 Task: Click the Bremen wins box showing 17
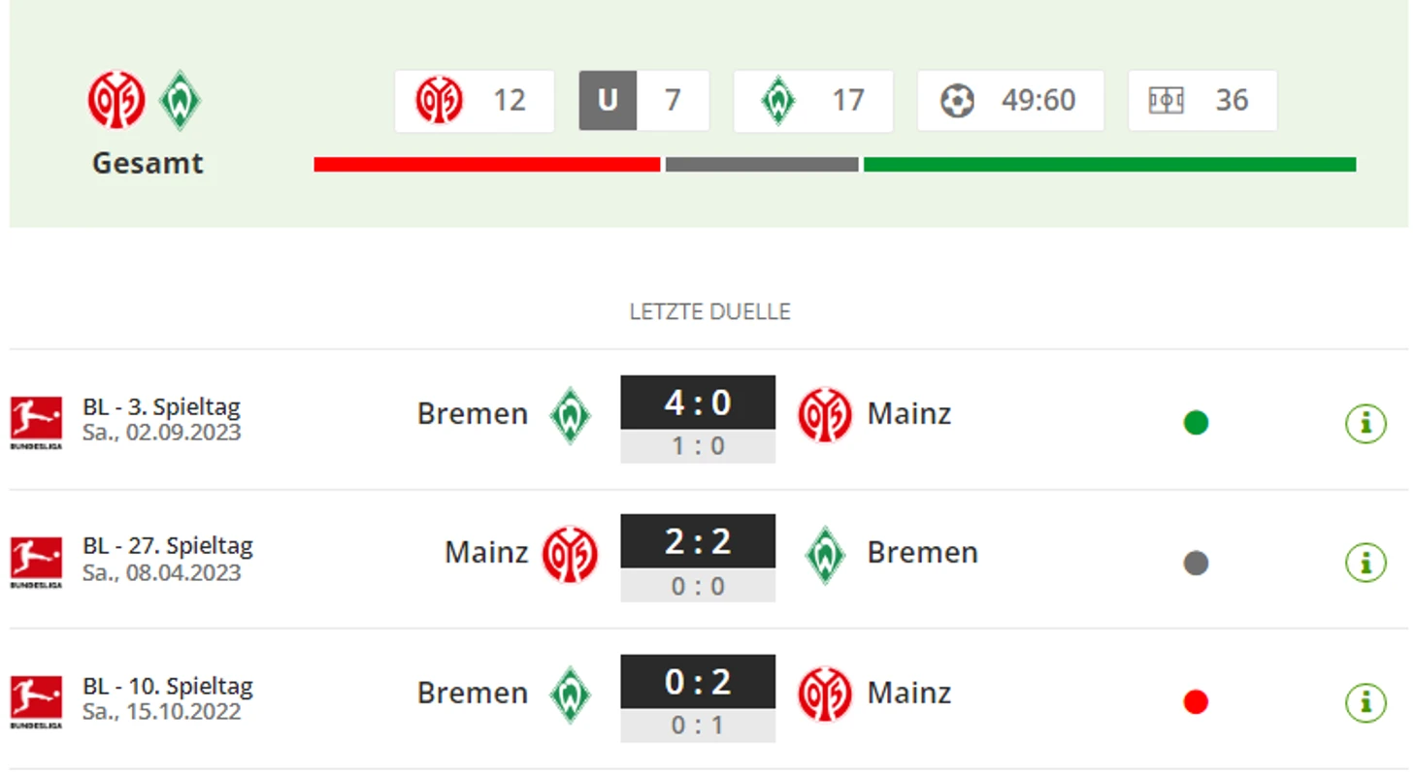click(813, 101)
